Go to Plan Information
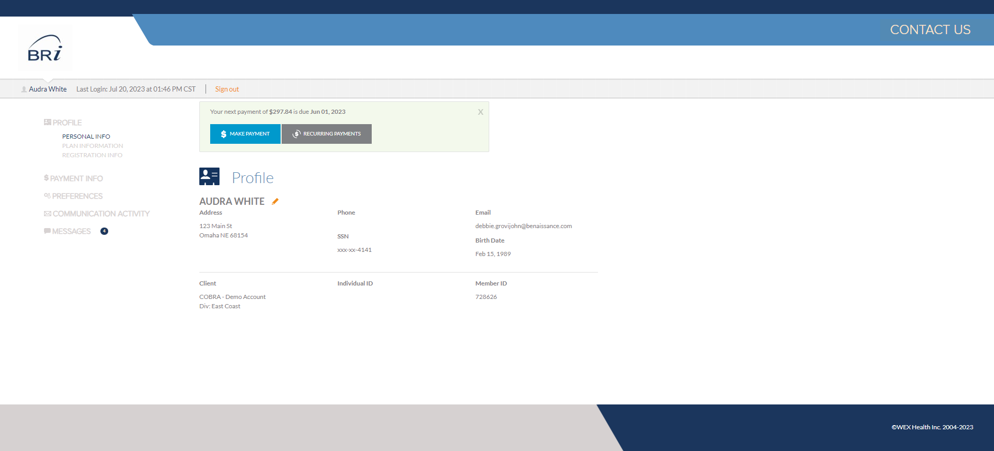994x451 pixels. click(x=92, y=146)
